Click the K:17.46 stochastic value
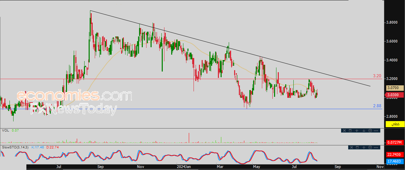The height and width of the screenshot is (170, 405). coord(38,147)
